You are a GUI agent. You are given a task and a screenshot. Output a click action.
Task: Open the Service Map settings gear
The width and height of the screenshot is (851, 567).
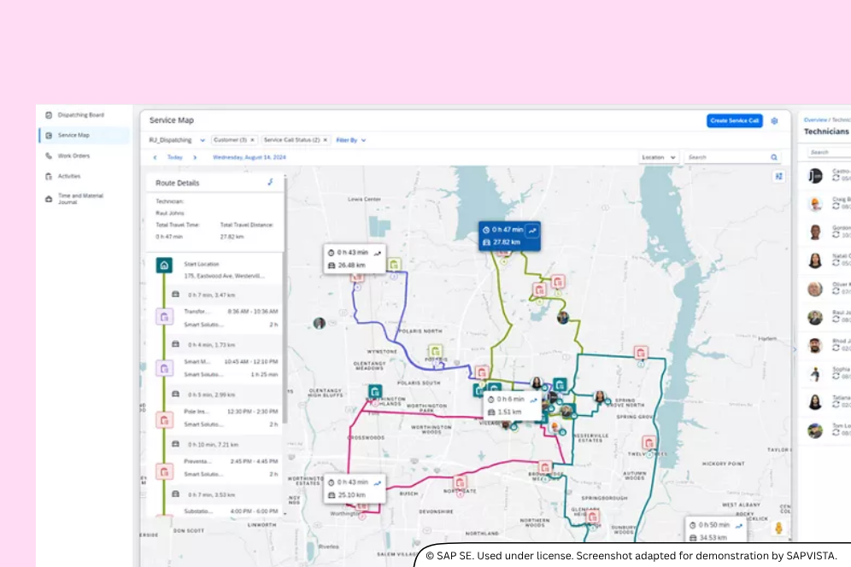(x=774, y=121)
